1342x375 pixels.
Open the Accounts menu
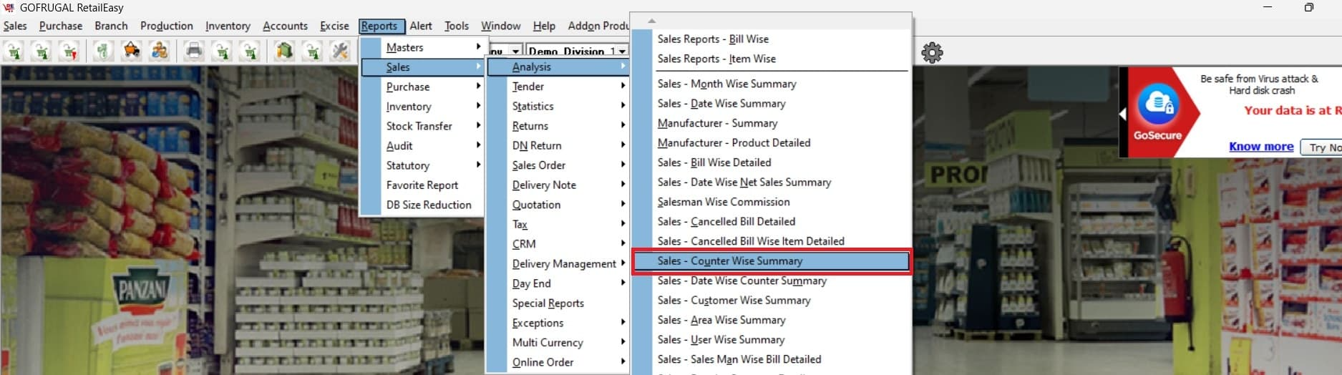(x=285, y=26)
